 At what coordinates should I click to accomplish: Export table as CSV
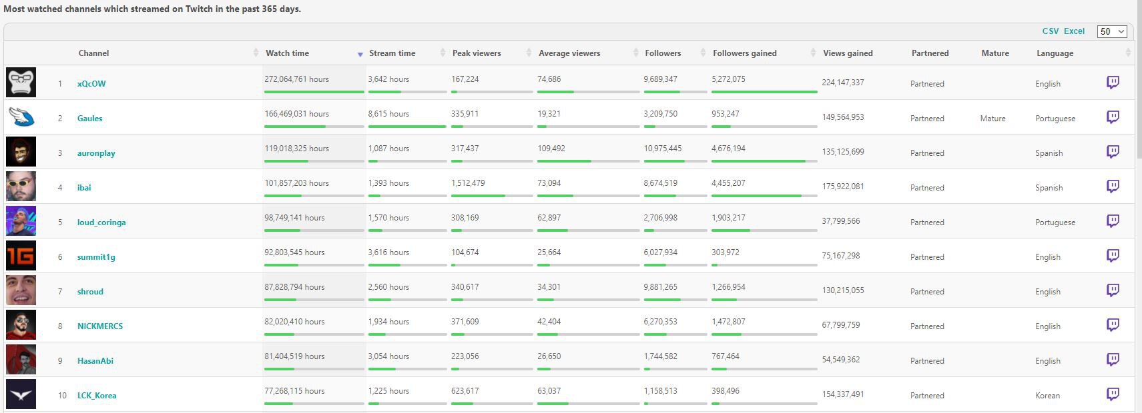(x=1051, y=31)
